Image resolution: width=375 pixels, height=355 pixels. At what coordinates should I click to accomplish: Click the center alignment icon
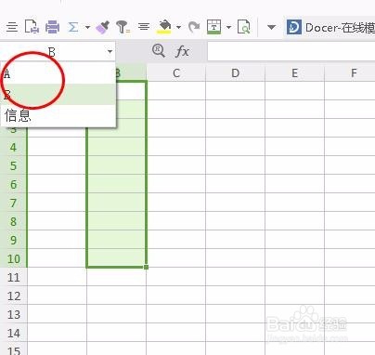coord(144,27)
